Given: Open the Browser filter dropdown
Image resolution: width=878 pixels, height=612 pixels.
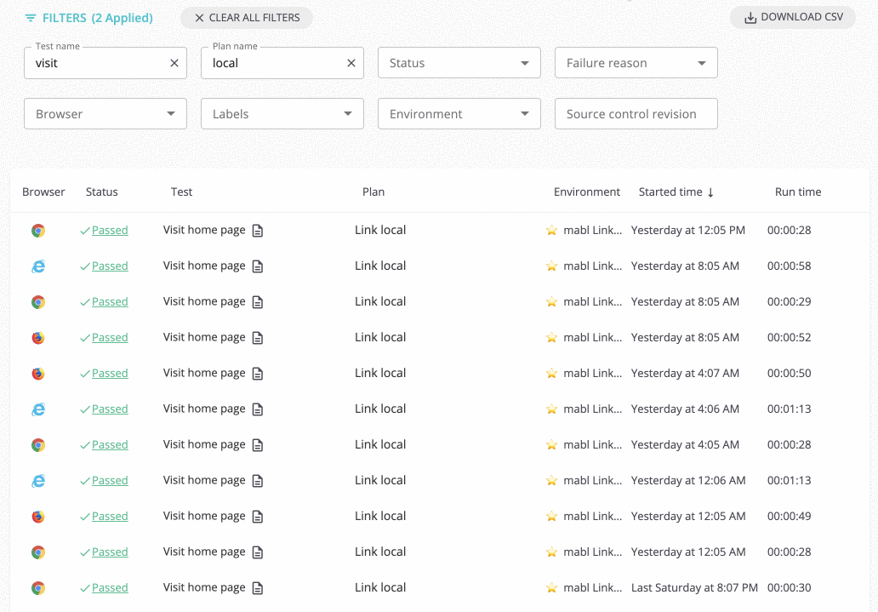Looking at the screenshot, I should 105,114.
